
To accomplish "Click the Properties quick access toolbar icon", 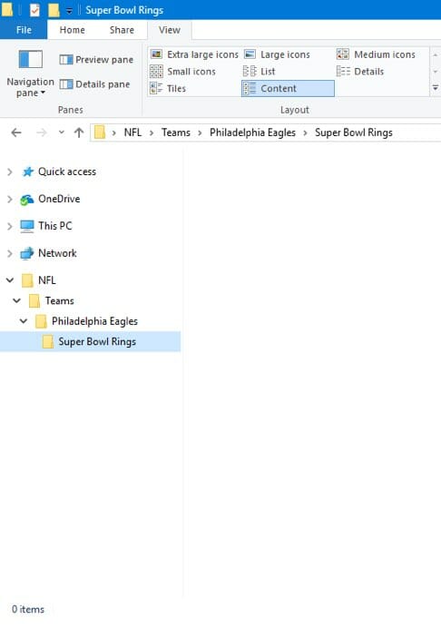I will 34,10.
